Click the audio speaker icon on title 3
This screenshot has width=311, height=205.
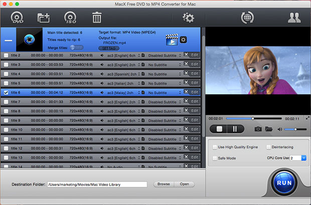coord(102,65)
